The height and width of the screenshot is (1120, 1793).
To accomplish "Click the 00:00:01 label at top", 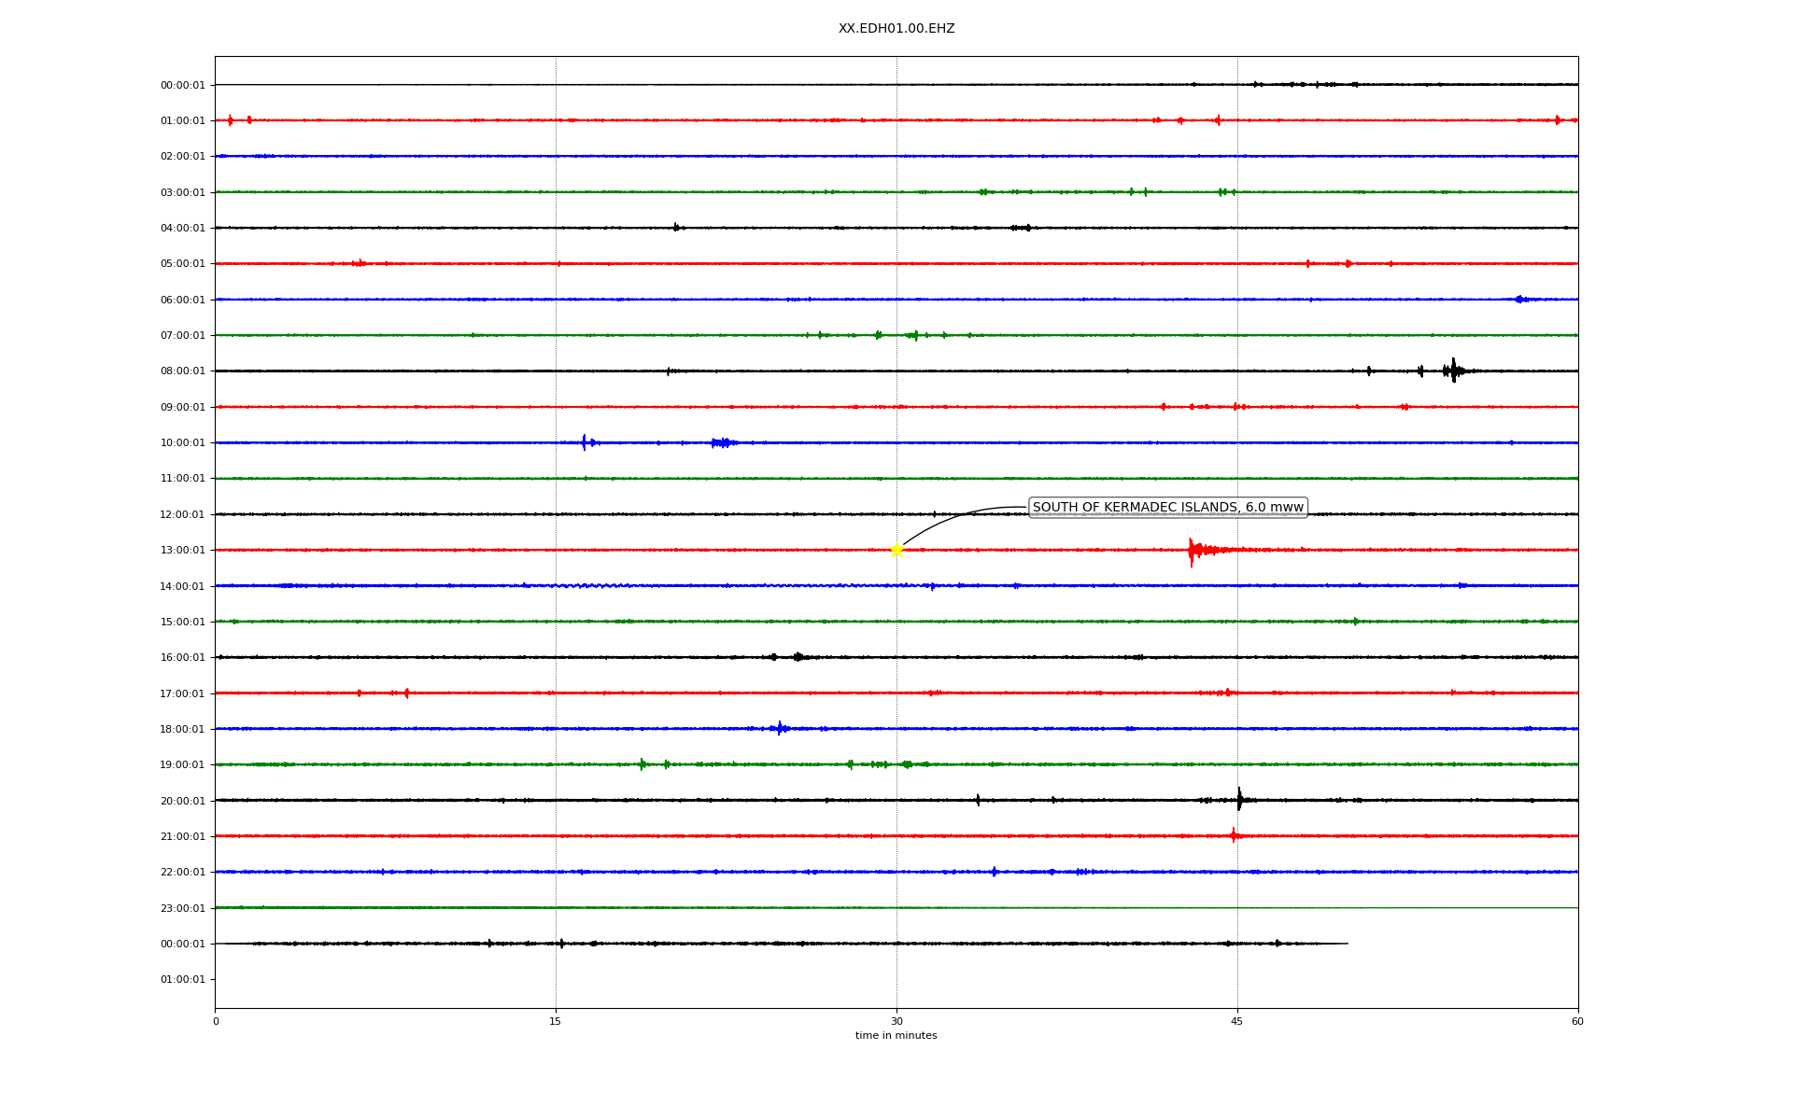I will pos(182,86).
